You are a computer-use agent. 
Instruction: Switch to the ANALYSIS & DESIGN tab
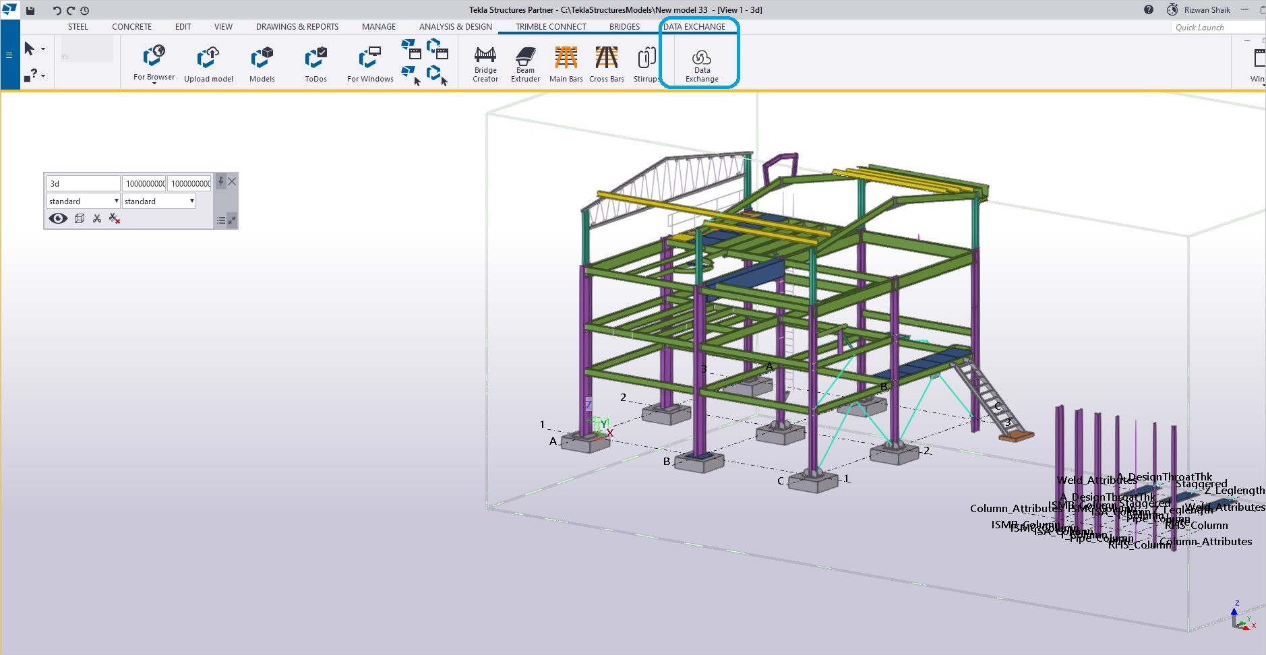[456, 27]
